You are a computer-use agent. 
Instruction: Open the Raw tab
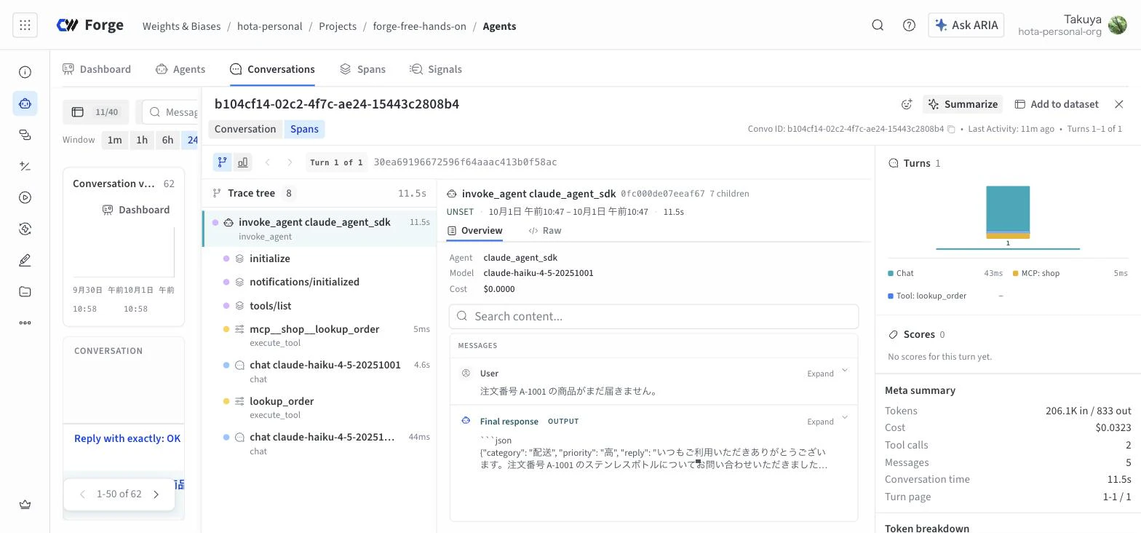(x=545, y=230)
